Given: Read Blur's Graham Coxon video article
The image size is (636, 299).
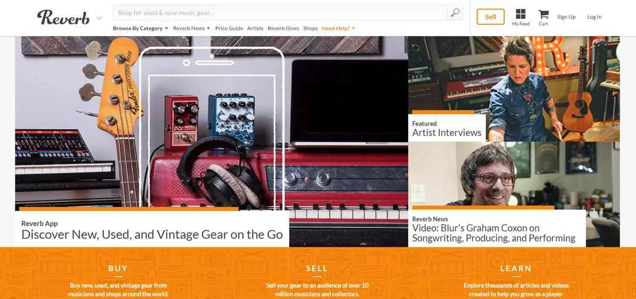Looking at the screenshot, I should (x=493, y=233).
